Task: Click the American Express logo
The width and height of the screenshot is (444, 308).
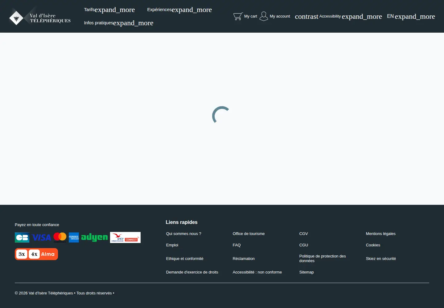Action: coord(74,237)
